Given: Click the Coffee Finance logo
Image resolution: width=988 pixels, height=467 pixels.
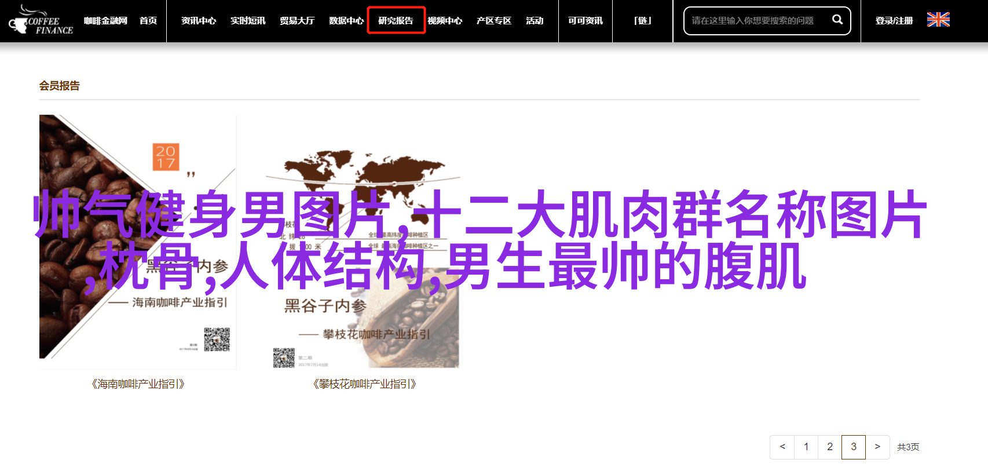Looking at the screenshot, I should pos(41,21).
